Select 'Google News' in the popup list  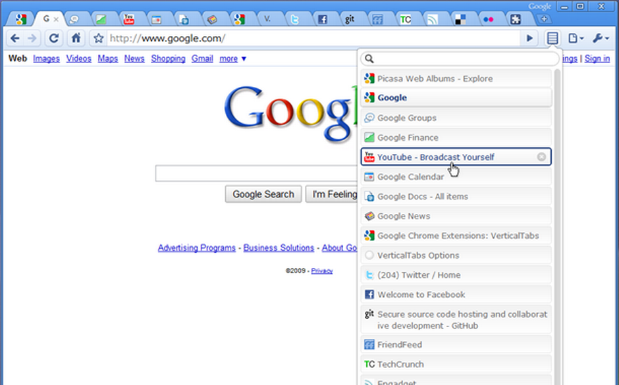click(456, 216)
